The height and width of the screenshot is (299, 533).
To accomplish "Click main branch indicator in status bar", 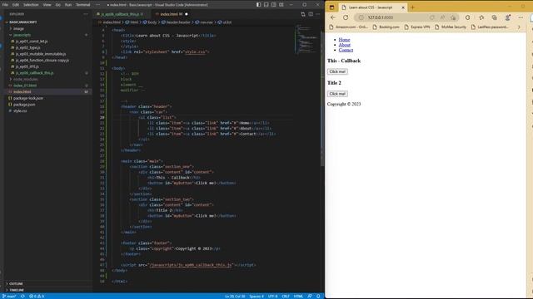I will [9, 297].
